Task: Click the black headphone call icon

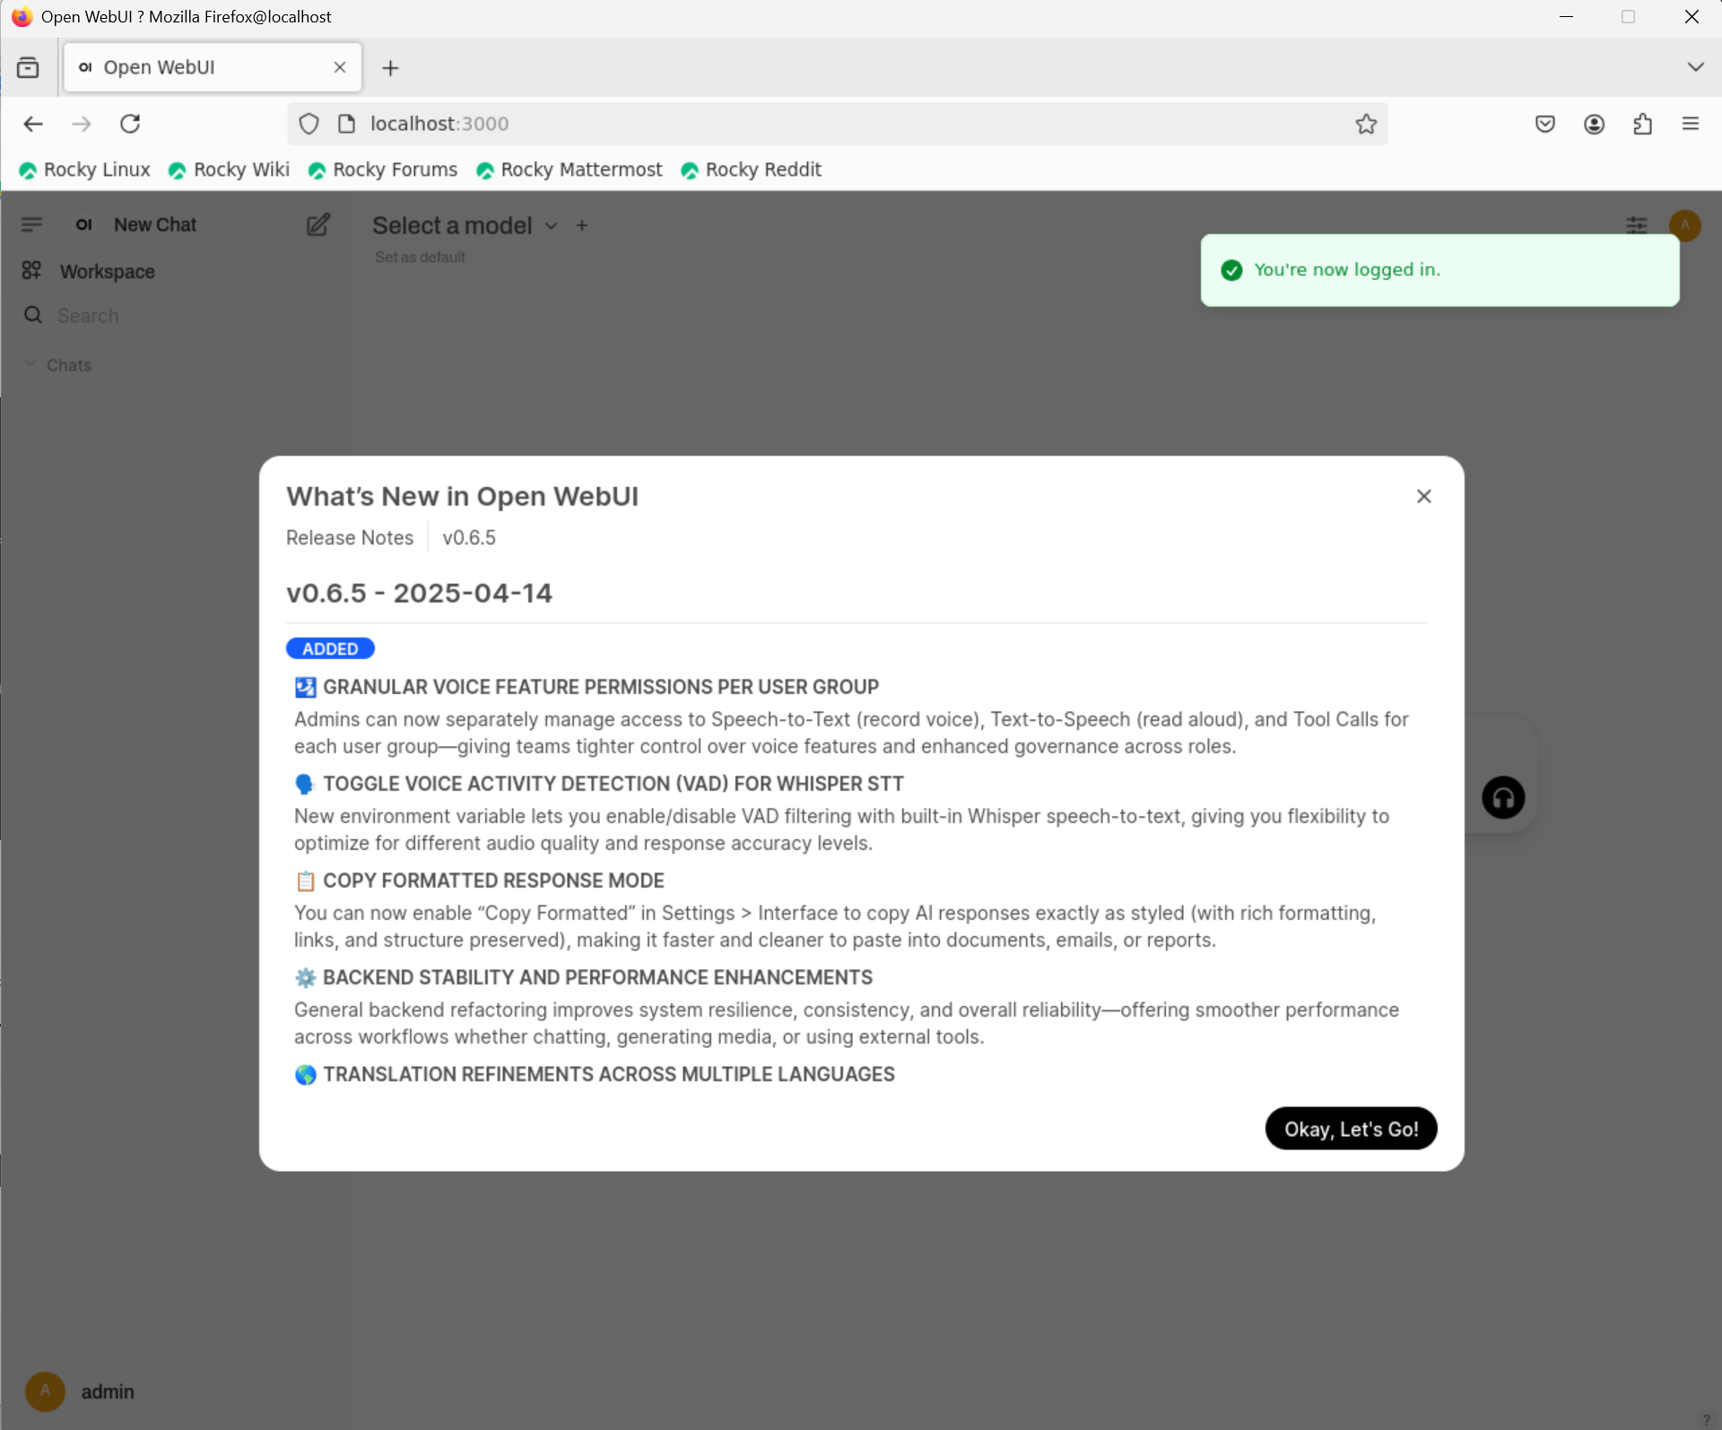Action: [1502, 797]
